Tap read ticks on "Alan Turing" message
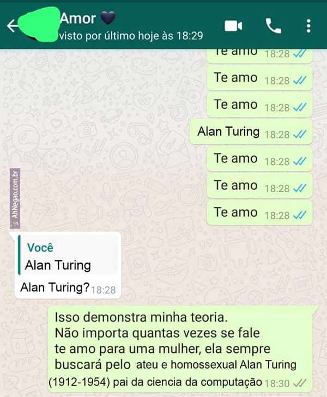Viewport: 327px width, 397px height. tap(300, 134)
